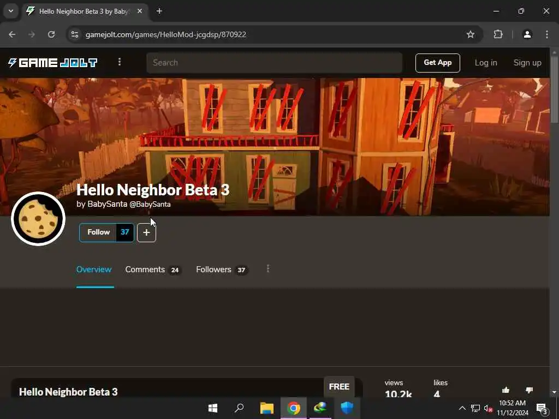
Task: Click the page vertical scrollbar thumb
Action: 555,89
